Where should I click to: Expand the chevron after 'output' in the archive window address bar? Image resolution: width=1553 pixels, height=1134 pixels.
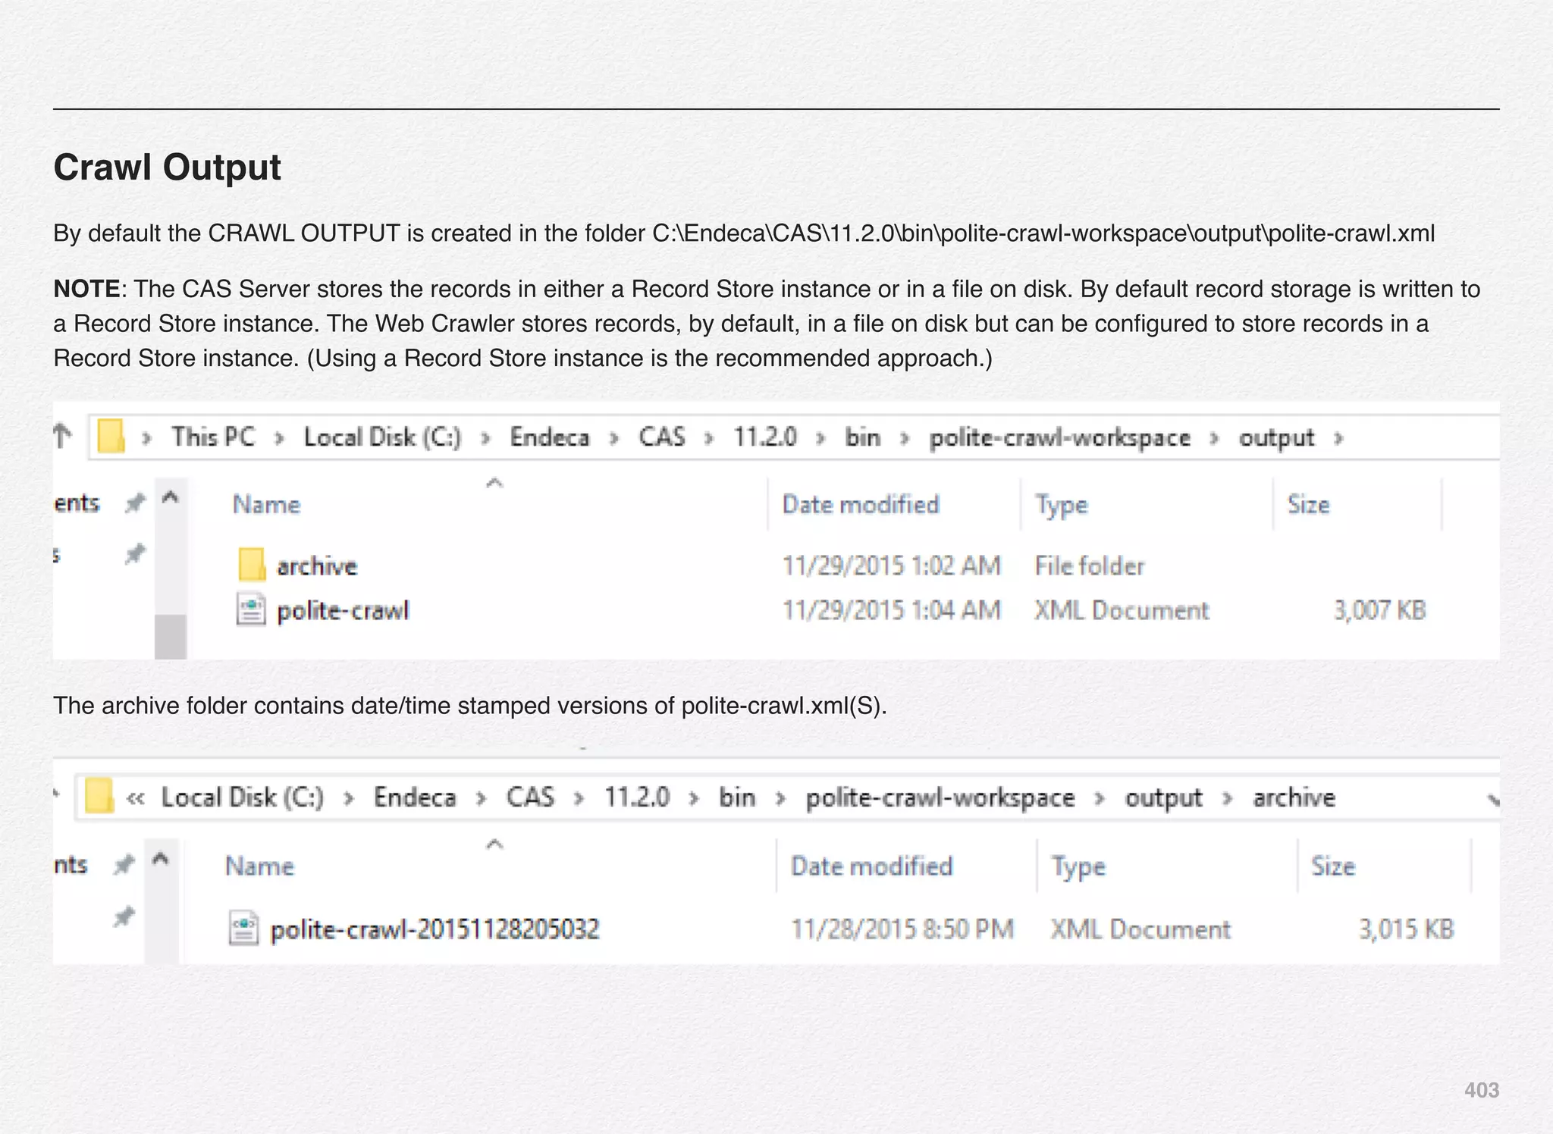(1227, 798)
